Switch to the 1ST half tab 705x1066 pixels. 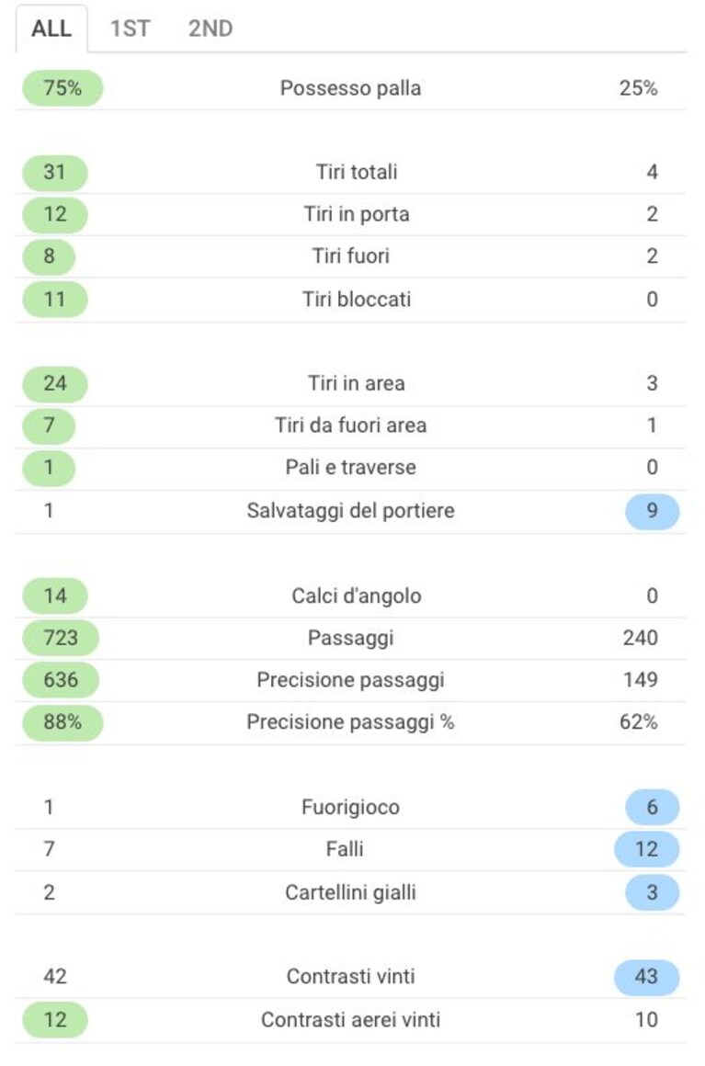(x=130, y=28)
